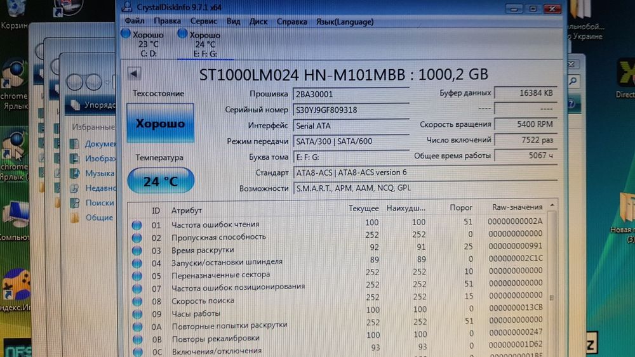This screenshot has width=635, height=357.
Task: Select the E: F: G: disk tab
Action: click(205, 44)
